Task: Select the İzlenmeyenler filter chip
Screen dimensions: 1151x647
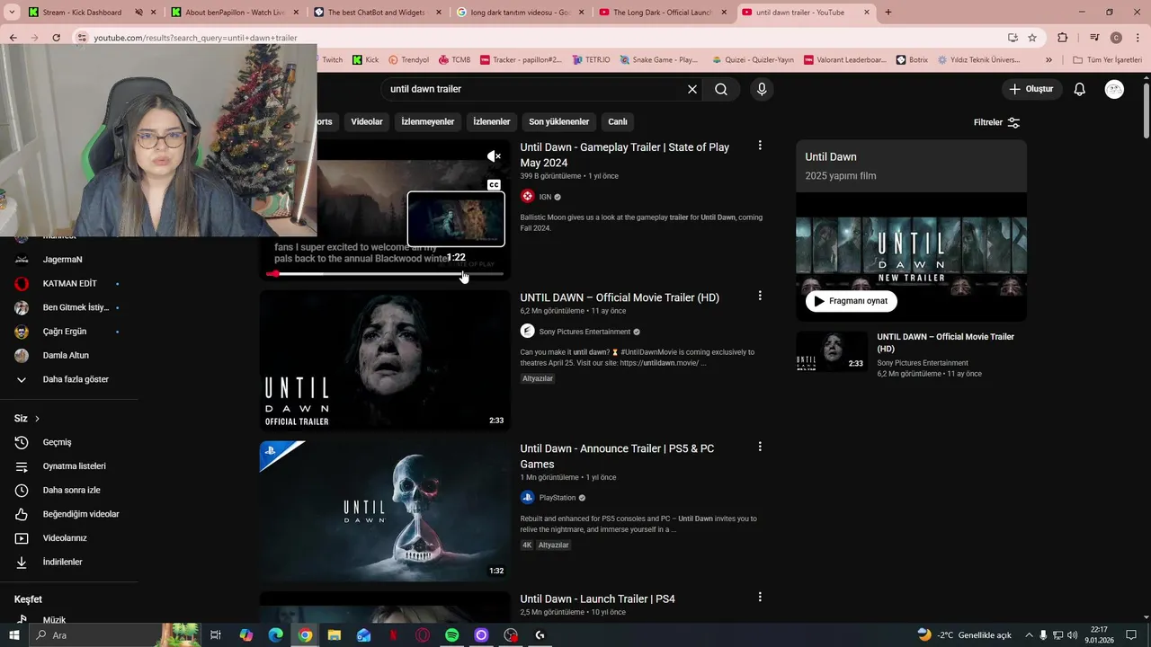Action: (428, 121)
